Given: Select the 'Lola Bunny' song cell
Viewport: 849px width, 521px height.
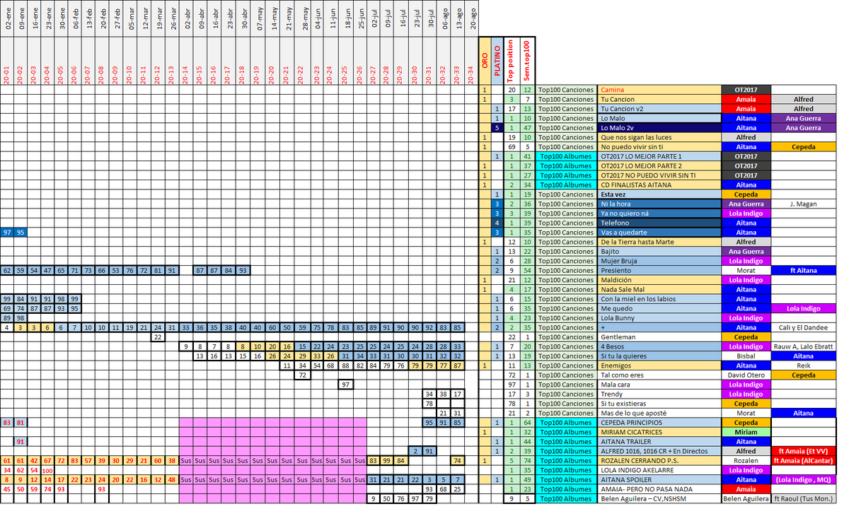Looking at the screenshot, I should [659, 318].
